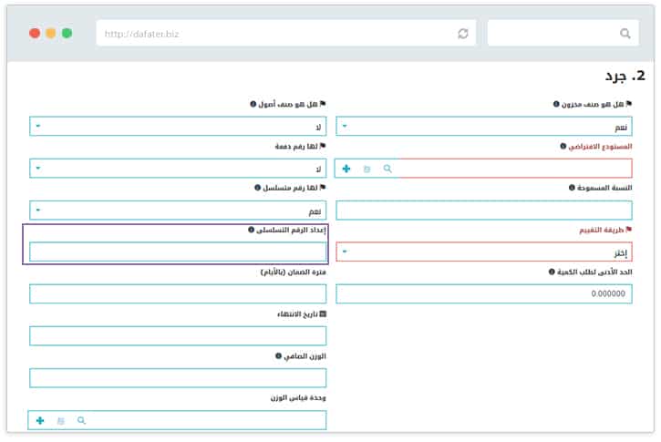
Task: Click the list icon in default warehouse field
Action: click(367, 169)
